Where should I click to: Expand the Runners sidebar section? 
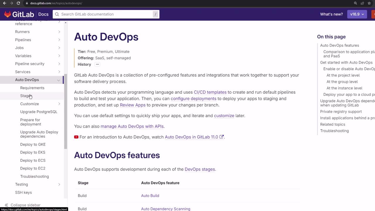pos(59,32)
